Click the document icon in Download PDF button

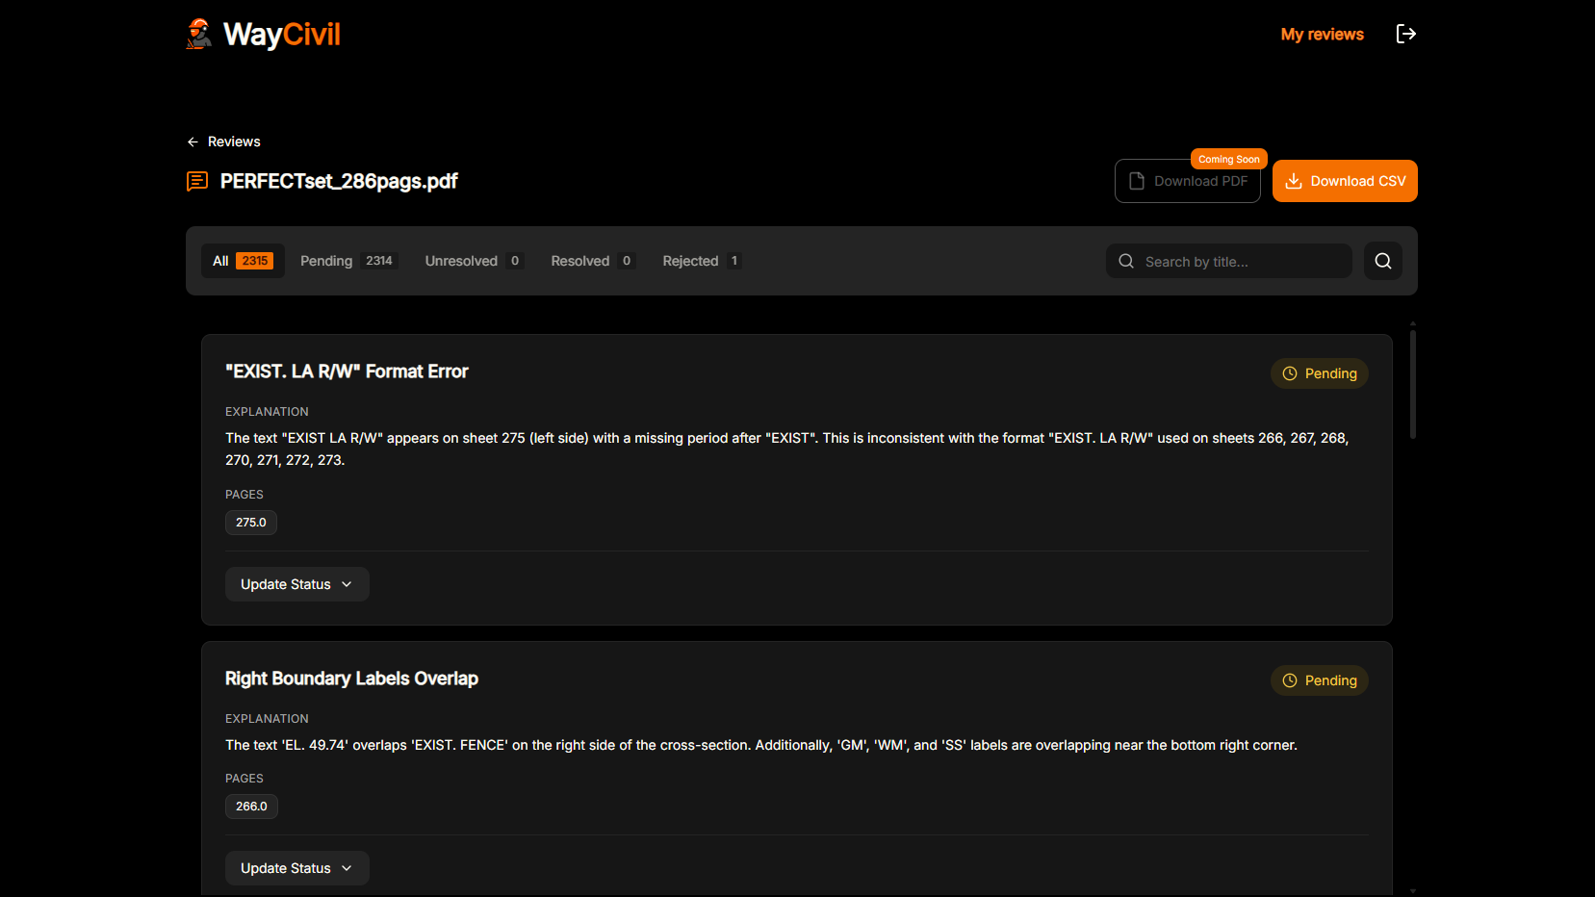tap(1139, 181)
